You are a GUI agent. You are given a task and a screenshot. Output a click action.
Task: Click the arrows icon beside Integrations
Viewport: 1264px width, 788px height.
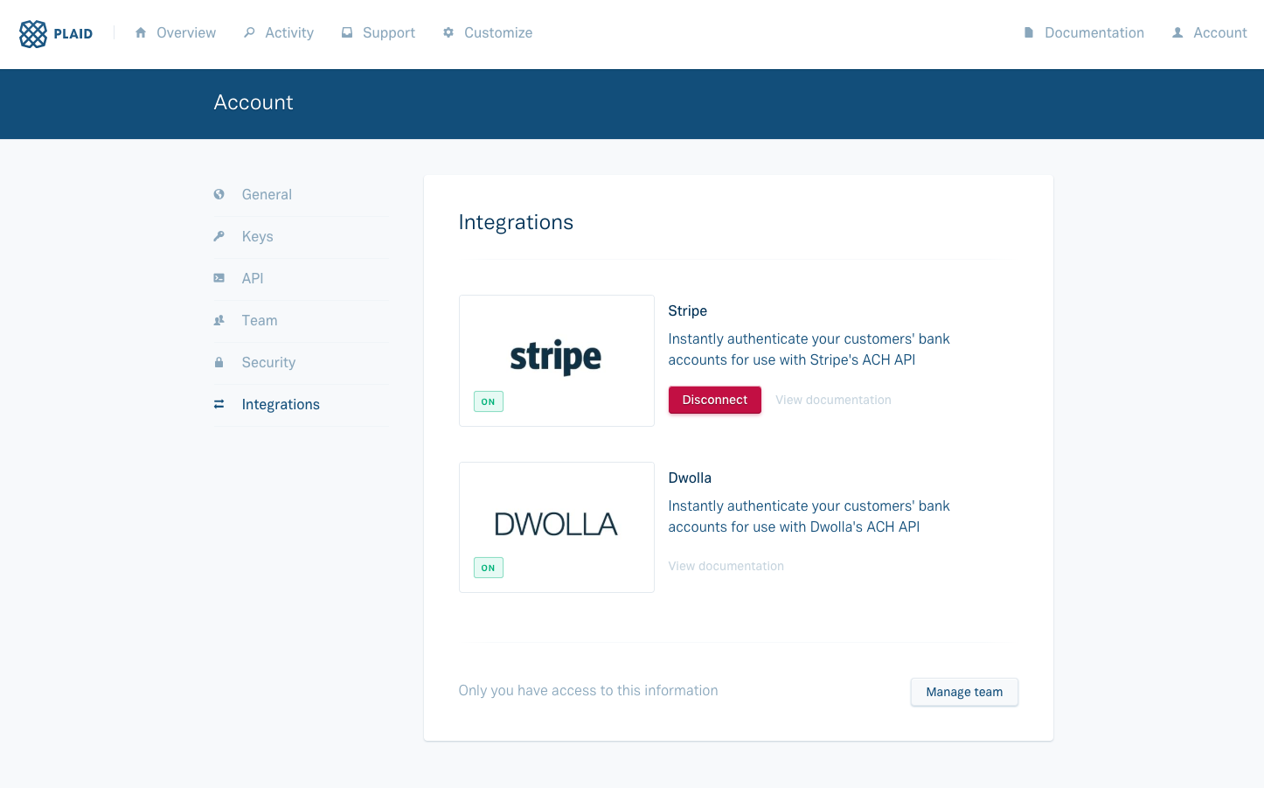pyautogui.click(x=219, y=403)
